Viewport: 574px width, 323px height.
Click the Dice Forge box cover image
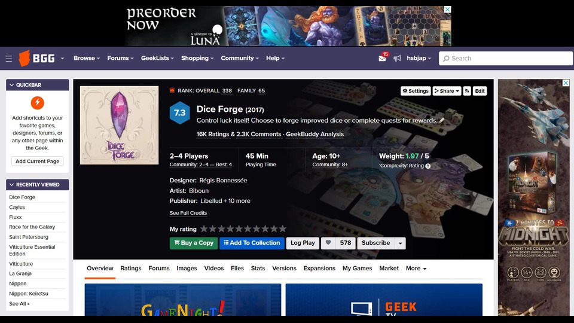point(120,125)
